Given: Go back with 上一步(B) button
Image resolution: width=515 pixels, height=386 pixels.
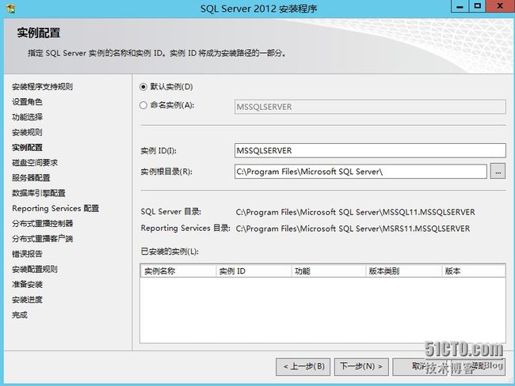Looking at the screenshot, I should [x=303, y=366].
